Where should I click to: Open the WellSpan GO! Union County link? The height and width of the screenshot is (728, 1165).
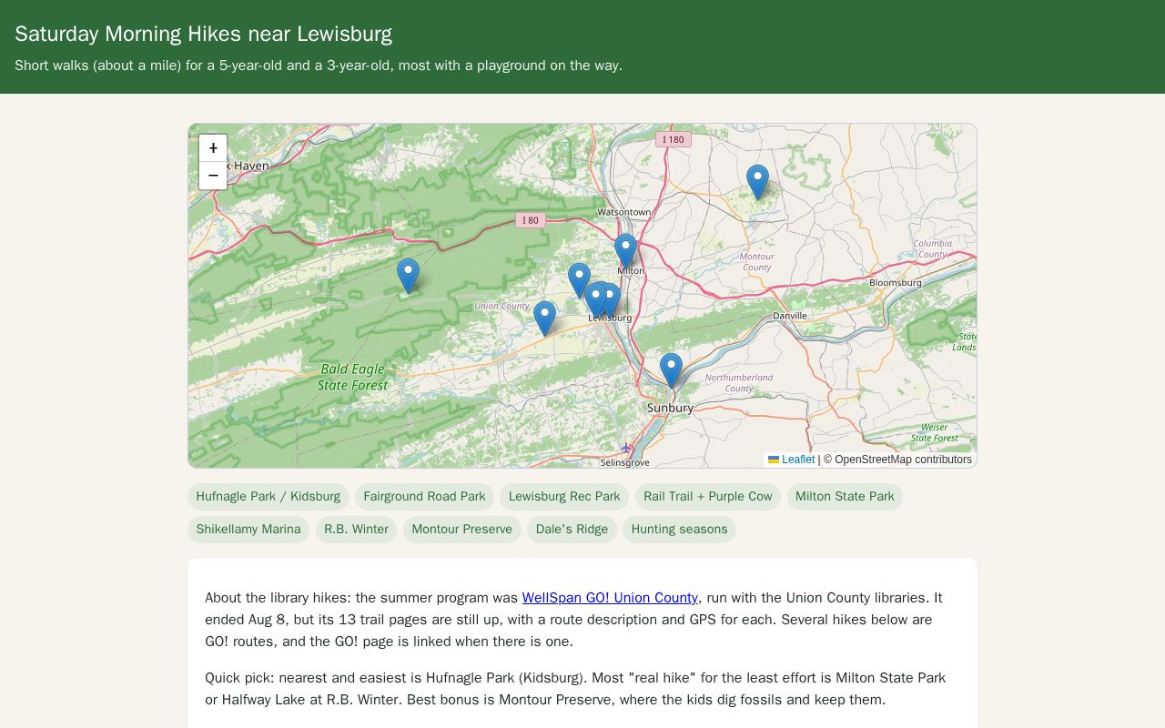(x=610, y=598)
